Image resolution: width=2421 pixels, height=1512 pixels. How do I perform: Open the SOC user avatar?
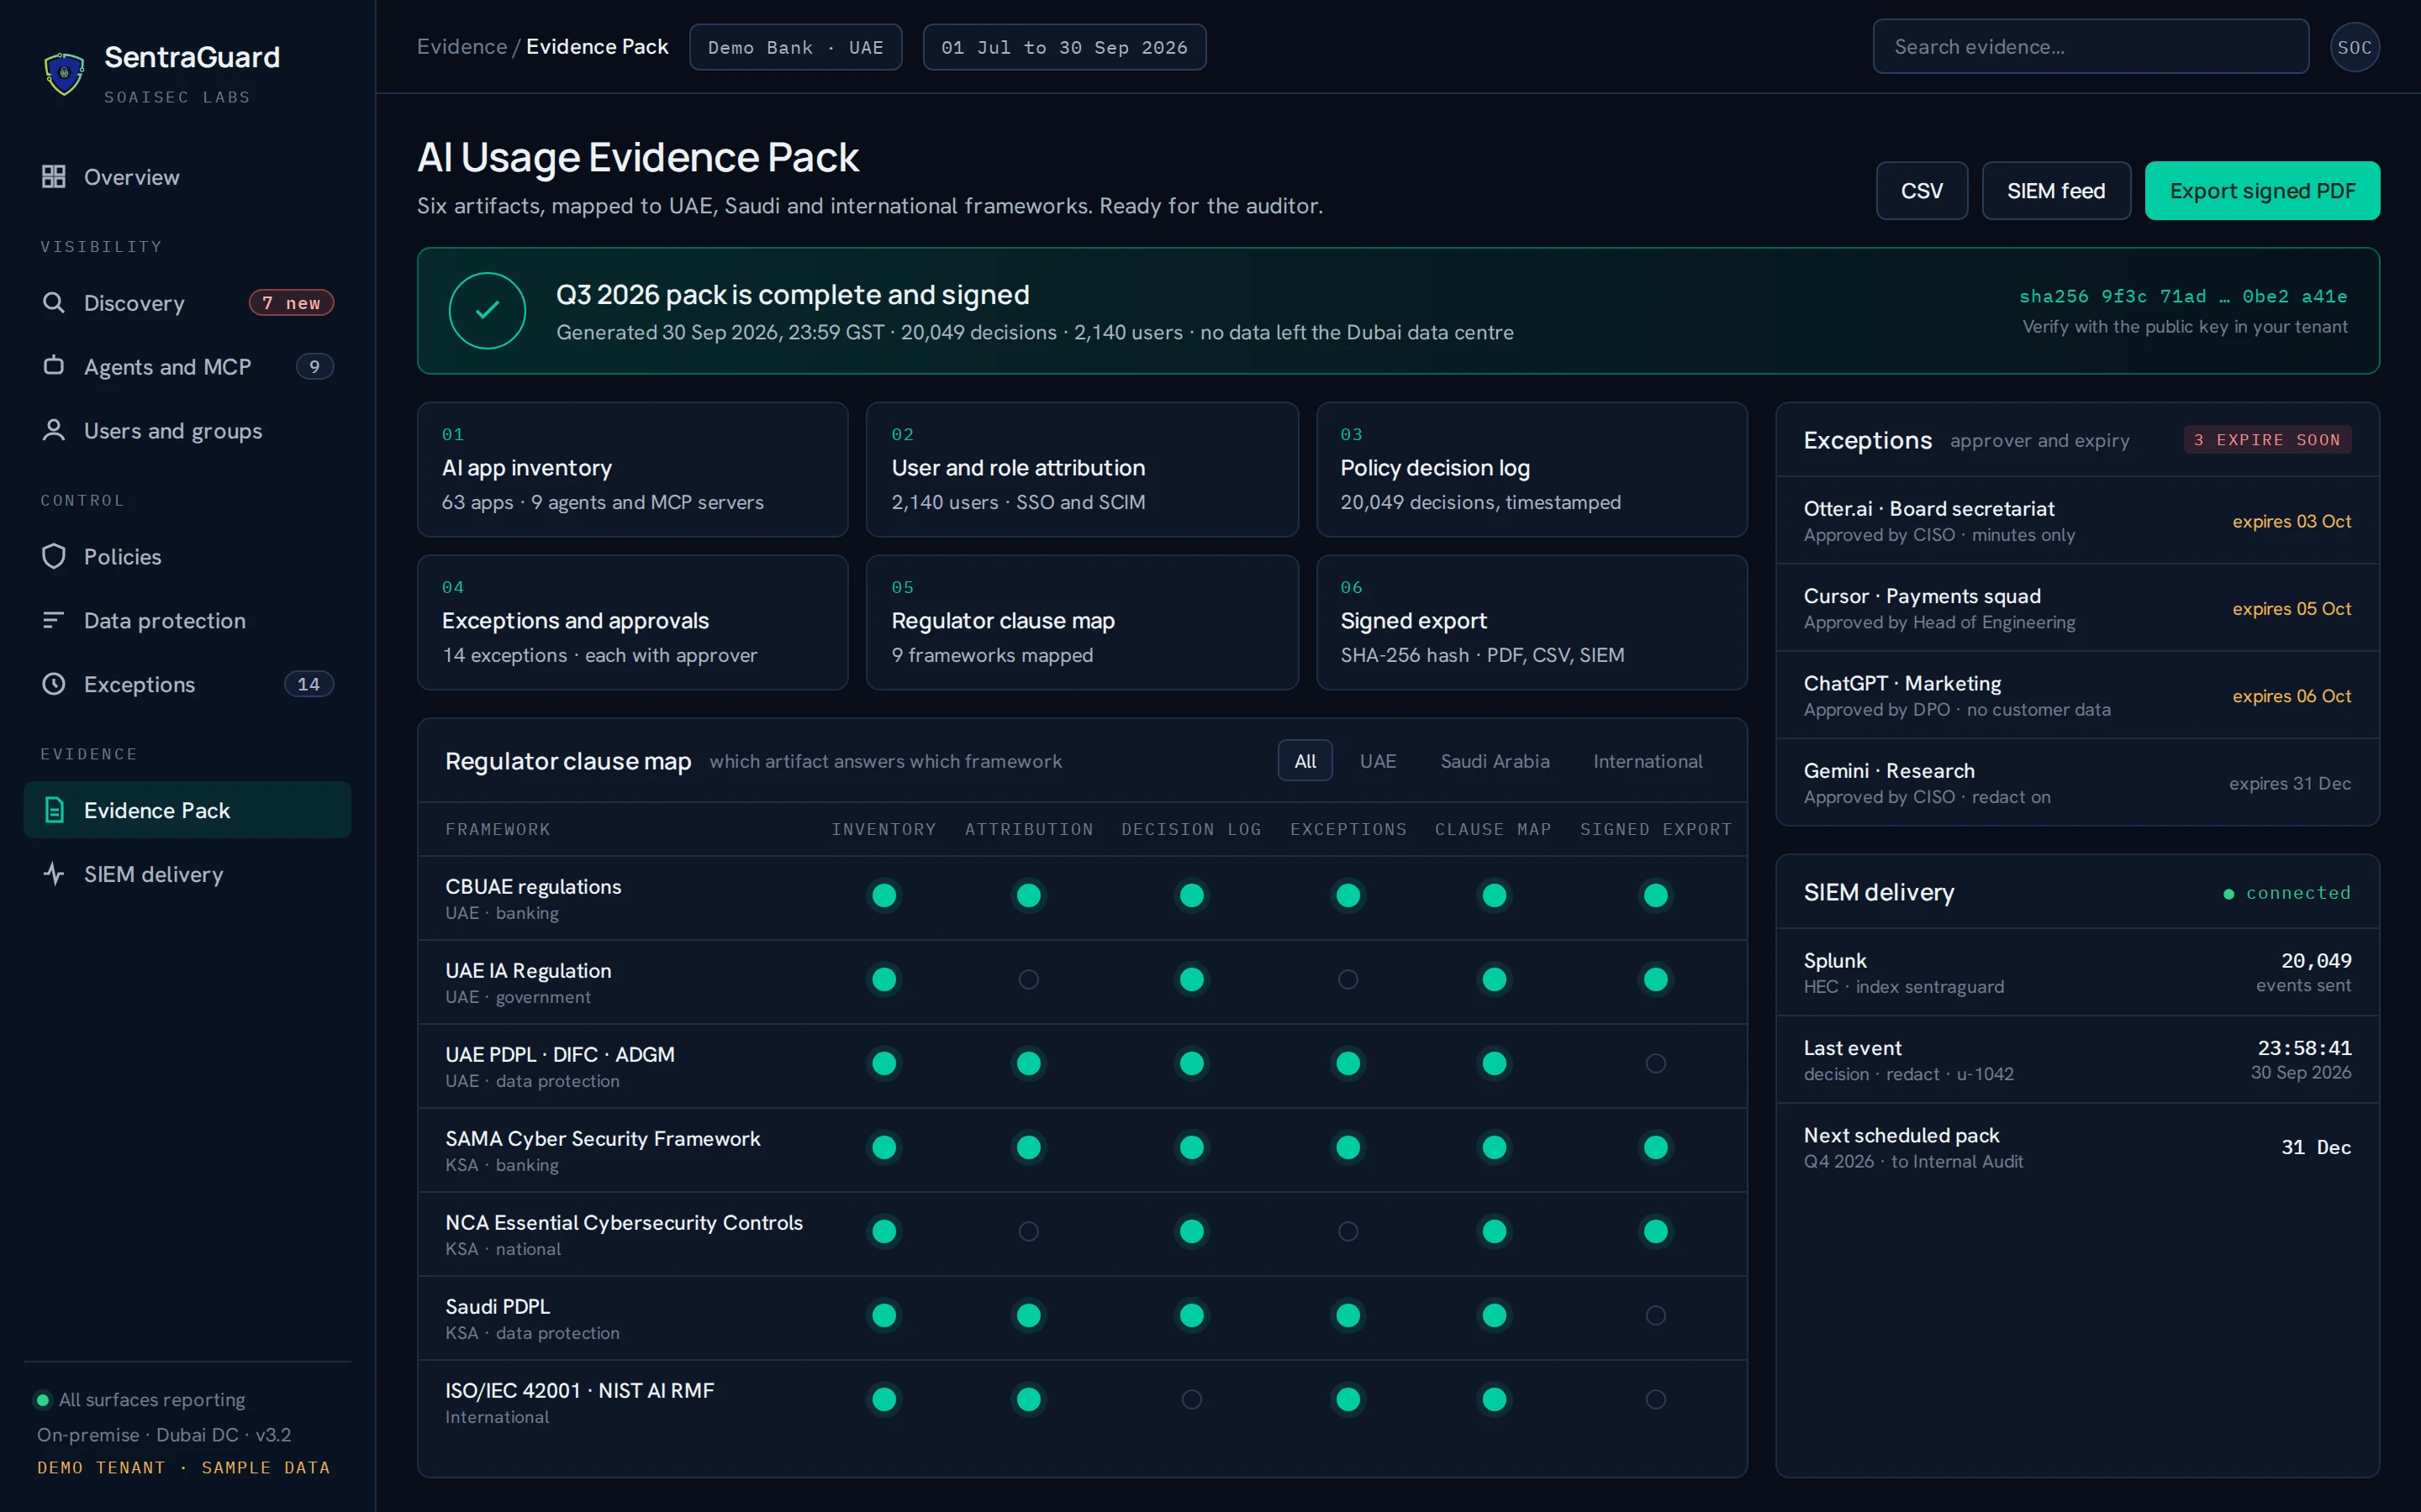click(x=2354, y=47)
